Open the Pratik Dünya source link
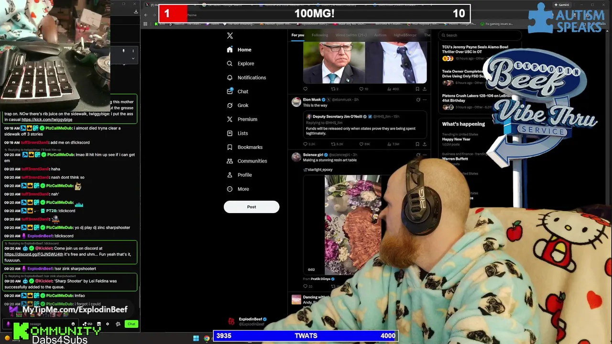This screenshot has width=612, height=344. 320,279
